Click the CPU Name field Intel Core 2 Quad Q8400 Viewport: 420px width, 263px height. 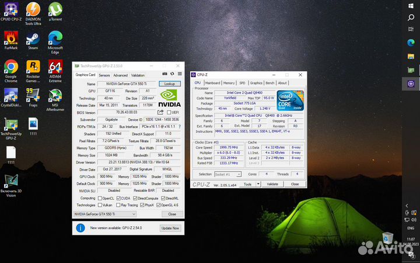pos(244,92)
